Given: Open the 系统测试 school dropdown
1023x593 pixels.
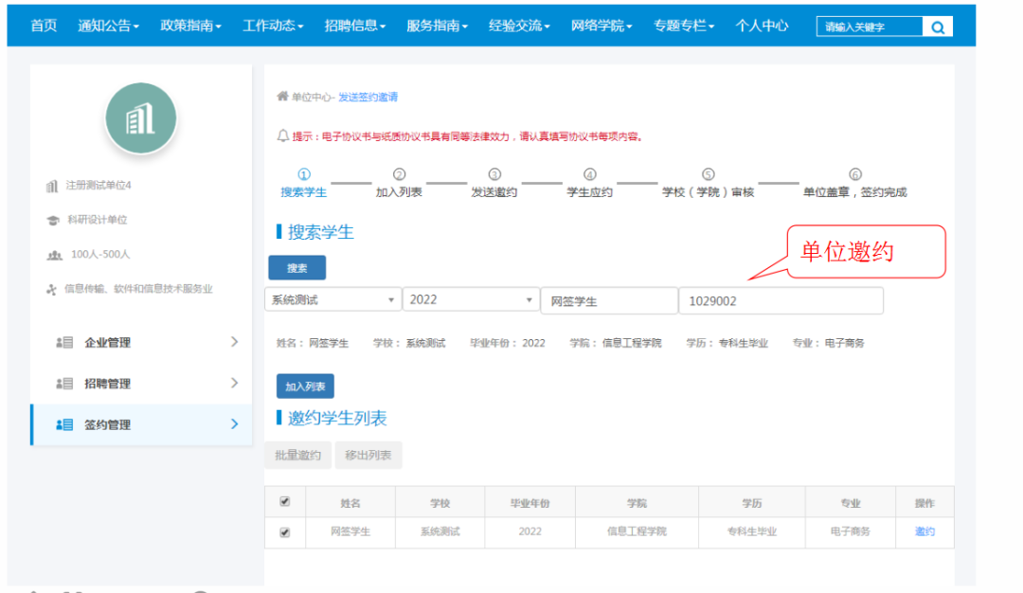Looking at the screenshot, I should point(332,300).
